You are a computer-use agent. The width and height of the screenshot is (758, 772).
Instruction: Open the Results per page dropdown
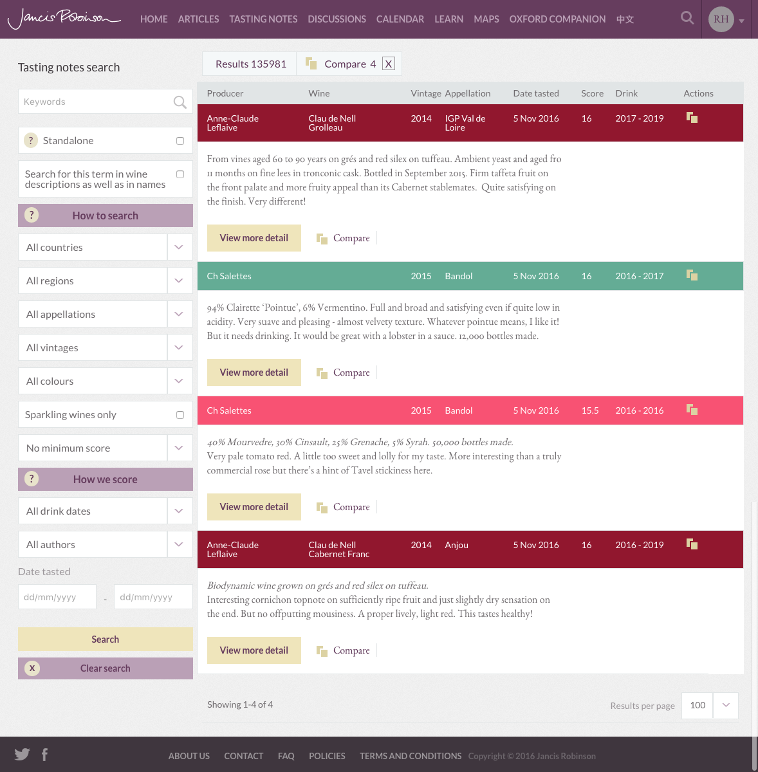[725, 705]
